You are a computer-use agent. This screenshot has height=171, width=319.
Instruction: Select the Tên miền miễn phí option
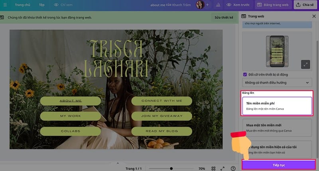click(x=277, y=106)
